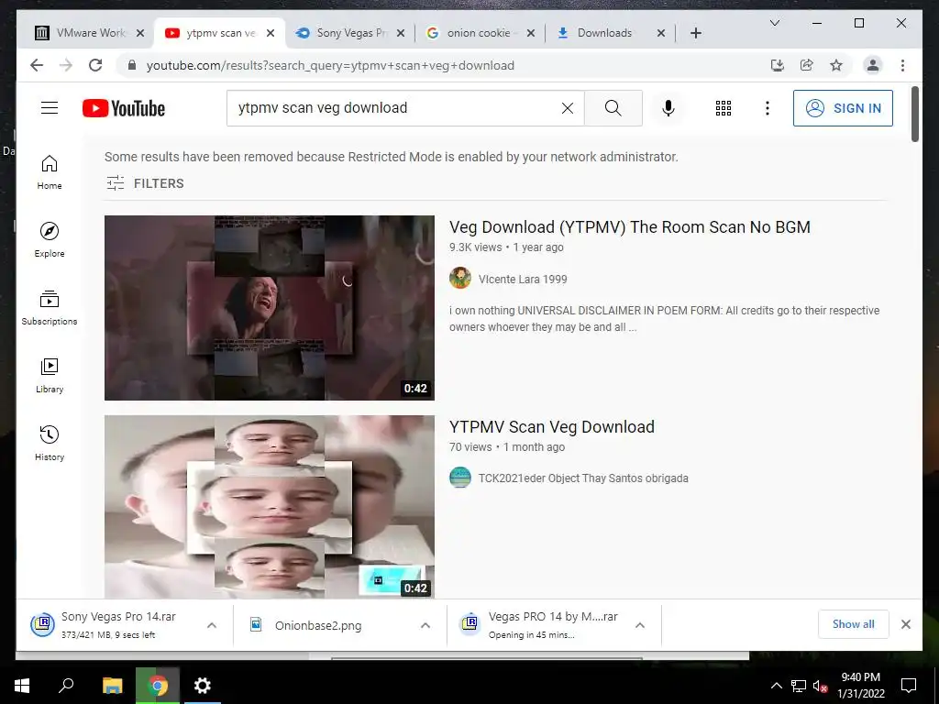
Task: Share this page from address bar
Action: (x=807, y=65)
